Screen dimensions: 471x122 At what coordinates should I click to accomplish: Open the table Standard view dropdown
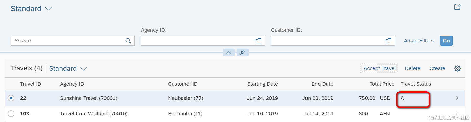tap(84, 69)
